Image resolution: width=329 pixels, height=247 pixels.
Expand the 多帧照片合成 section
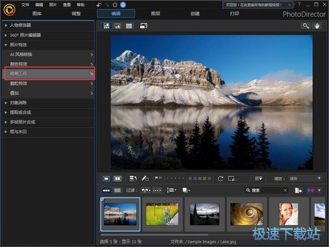pos(48,122)
